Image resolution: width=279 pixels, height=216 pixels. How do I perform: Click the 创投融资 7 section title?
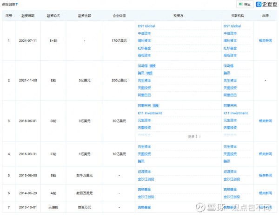pos(10,4)
